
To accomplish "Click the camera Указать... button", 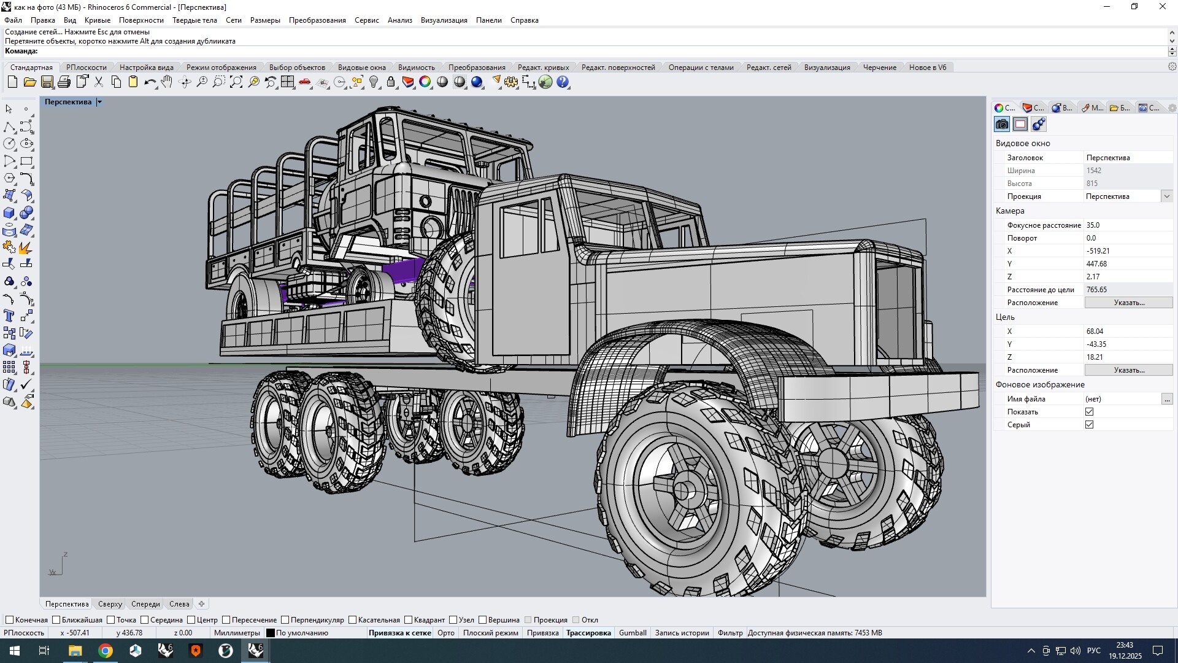I will click(1128, 303).
